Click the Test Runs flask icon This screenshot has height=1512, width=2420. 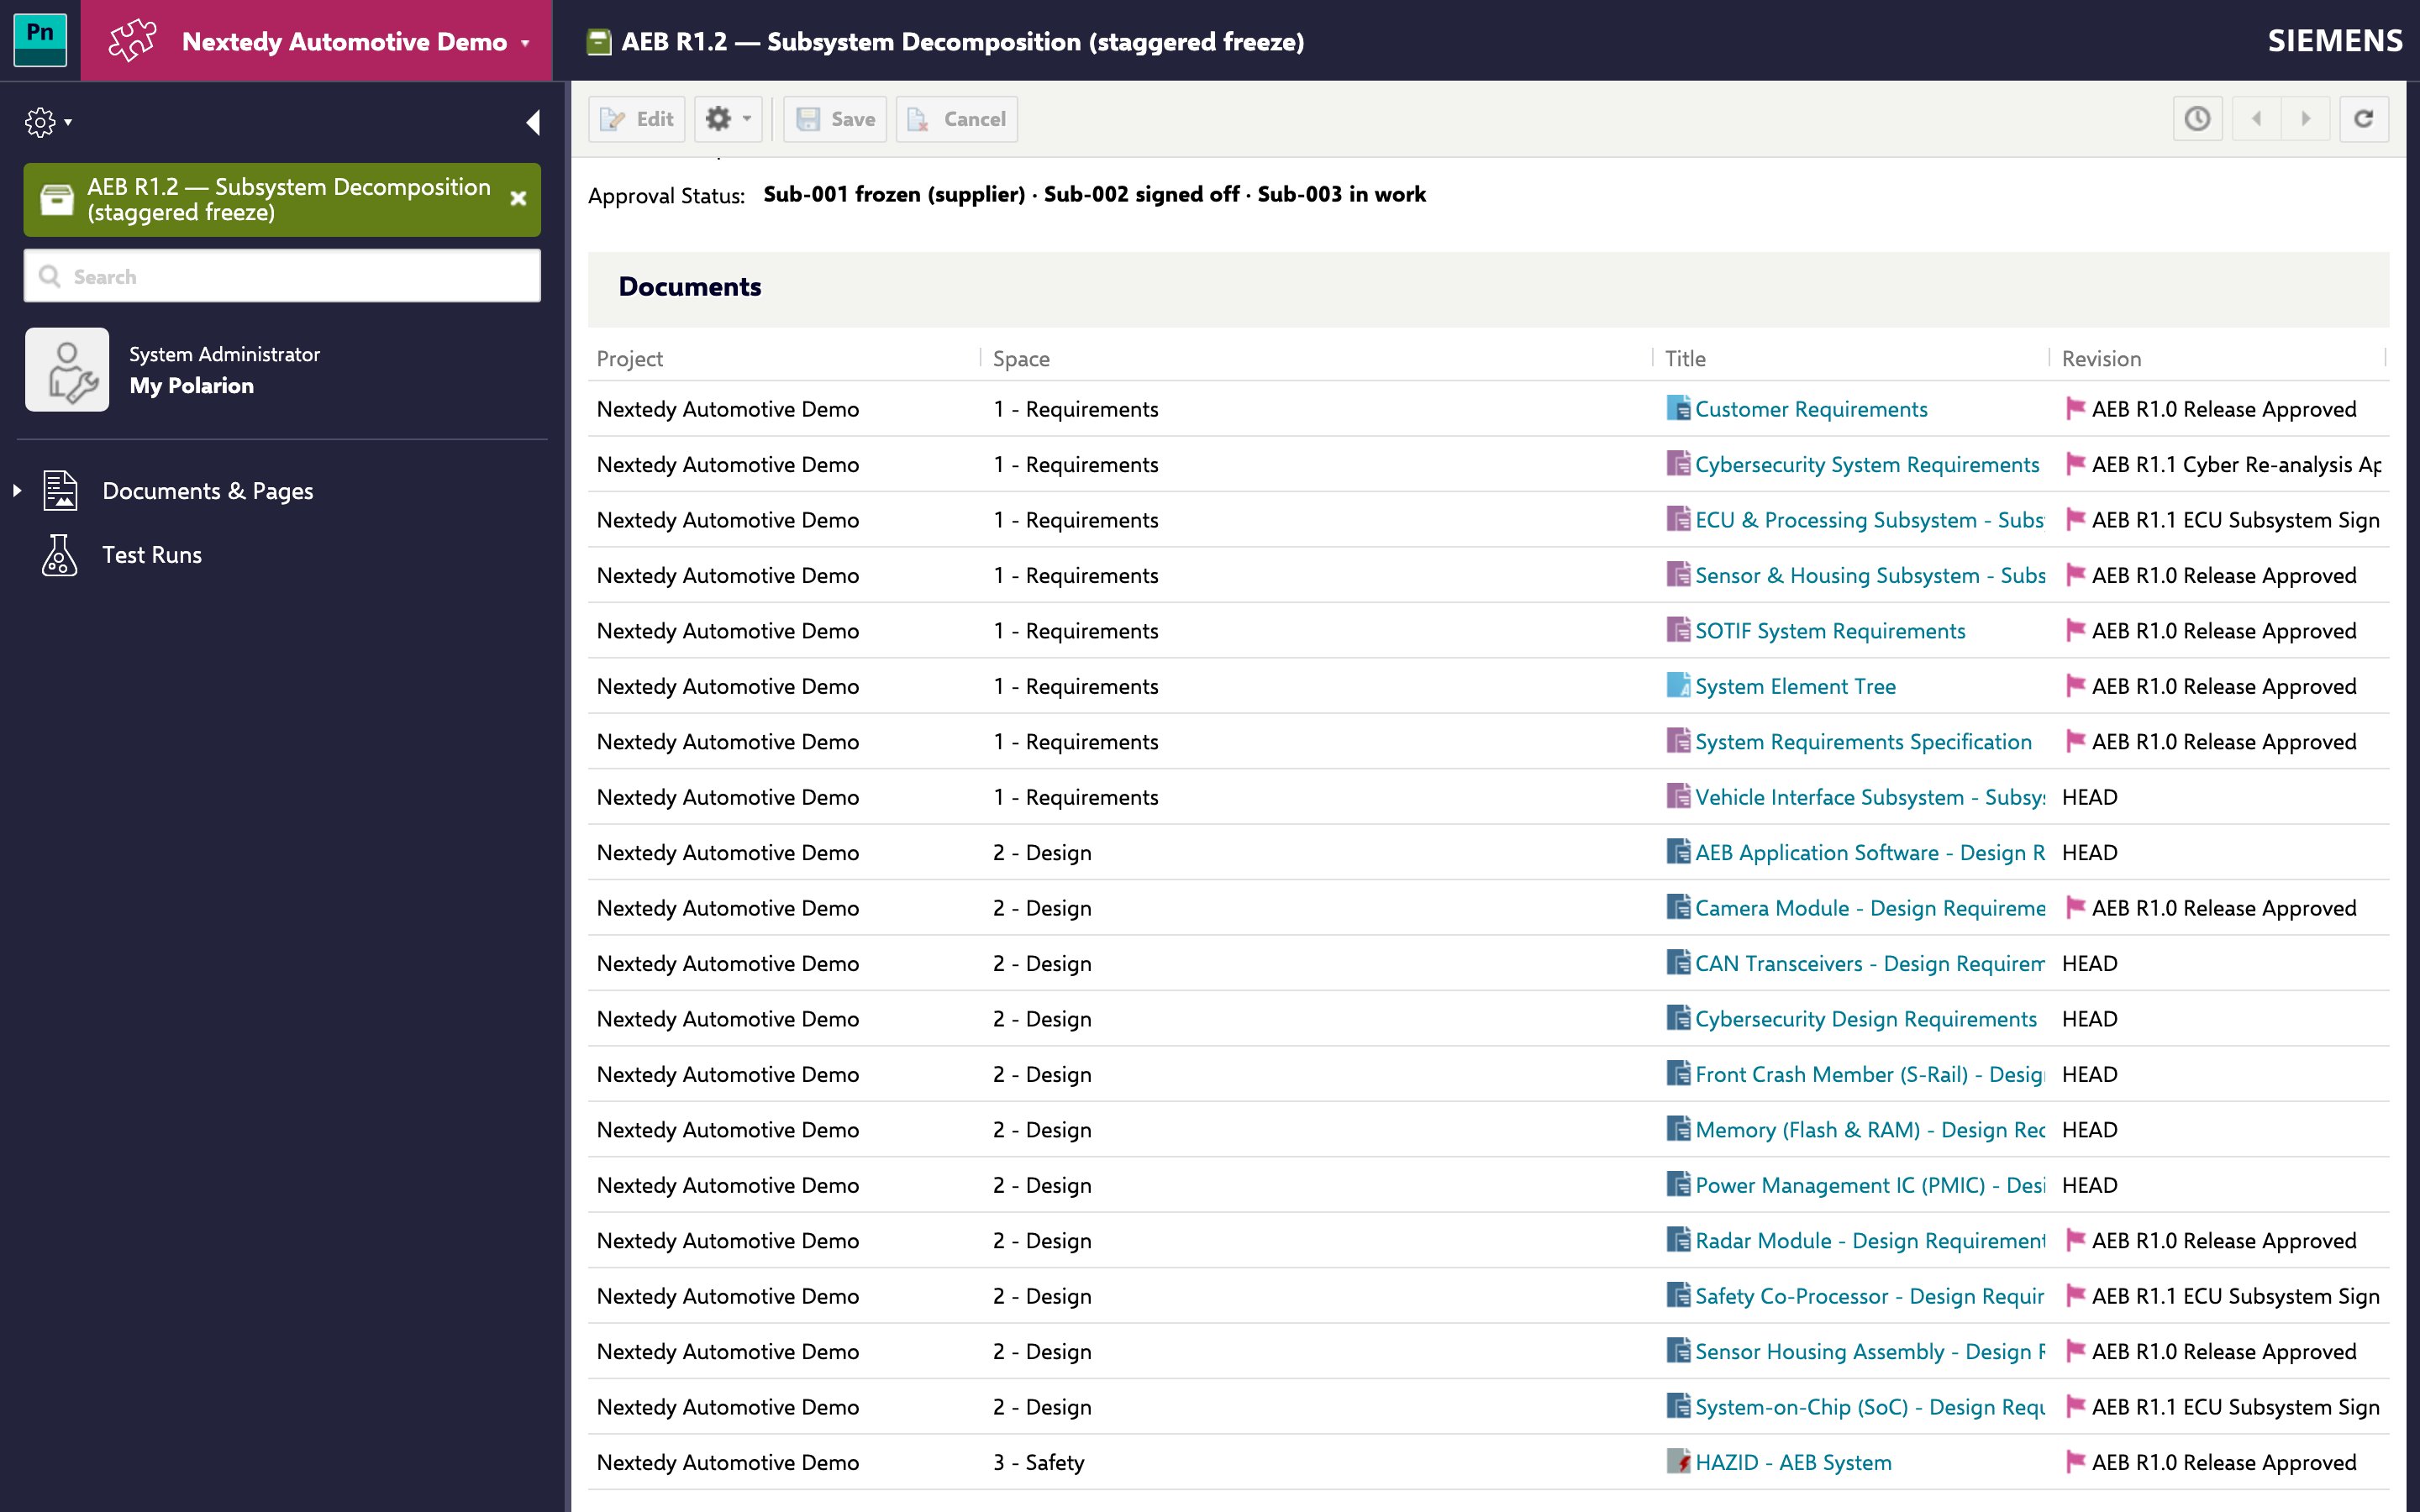click(x=60, y=555)
